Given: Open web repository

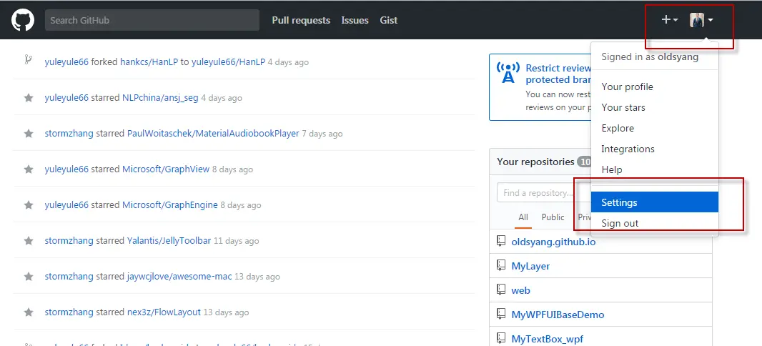Looking at the screenshot, I should coord(520,290).
